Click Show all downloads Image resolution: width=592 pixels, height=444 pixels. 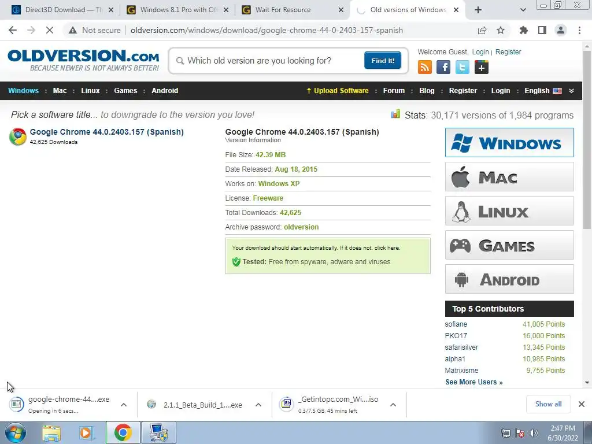(548, 404)
